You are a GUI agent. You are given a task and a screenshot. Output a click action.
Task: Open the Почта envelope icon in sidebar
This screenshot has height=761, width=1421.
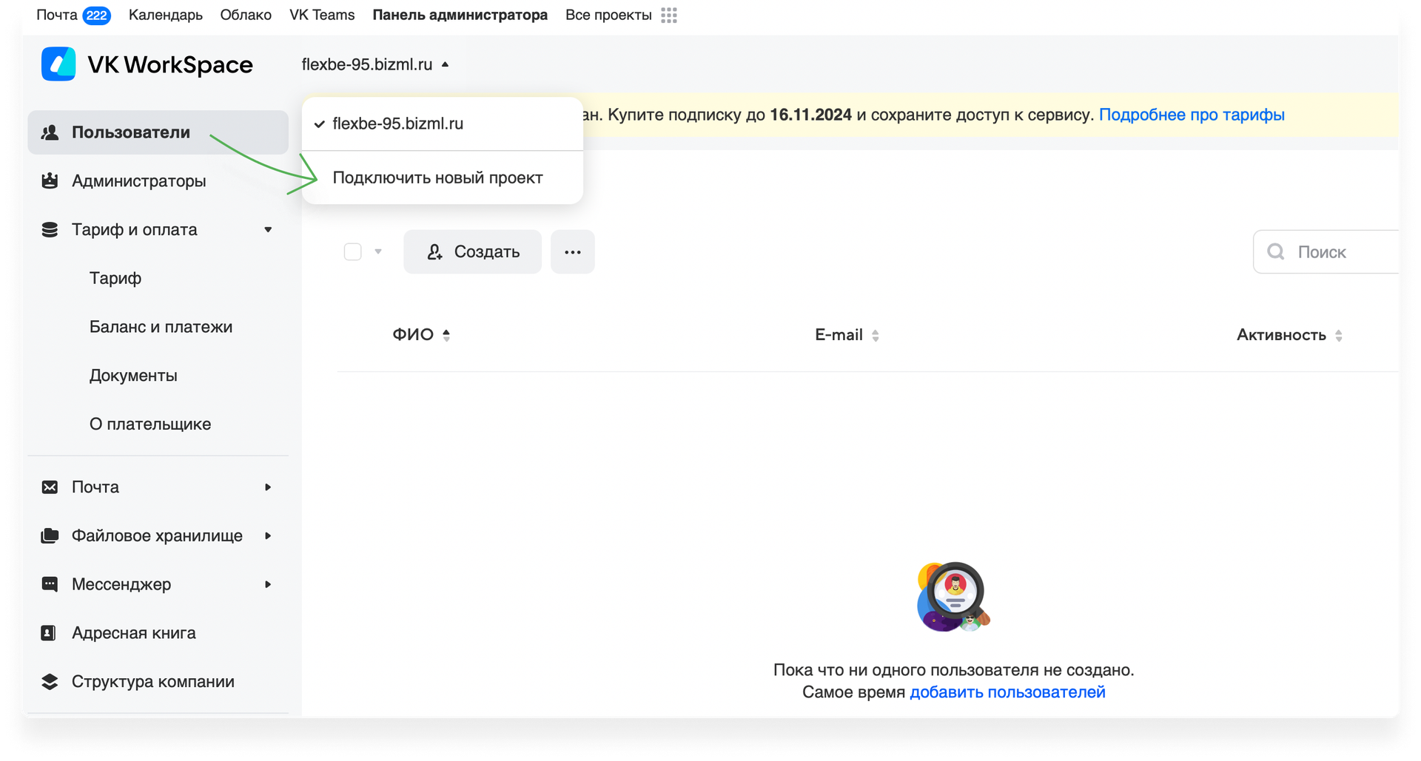click(x=50, y=487)
